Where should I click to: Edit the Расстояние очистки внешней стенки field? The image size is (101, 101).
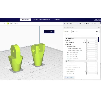pos(92,67)
